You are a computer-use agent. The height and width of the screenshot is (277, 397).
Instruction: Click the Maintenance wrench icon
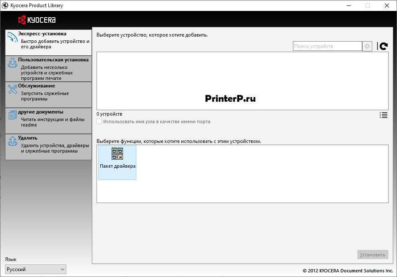tap(12, 89)
